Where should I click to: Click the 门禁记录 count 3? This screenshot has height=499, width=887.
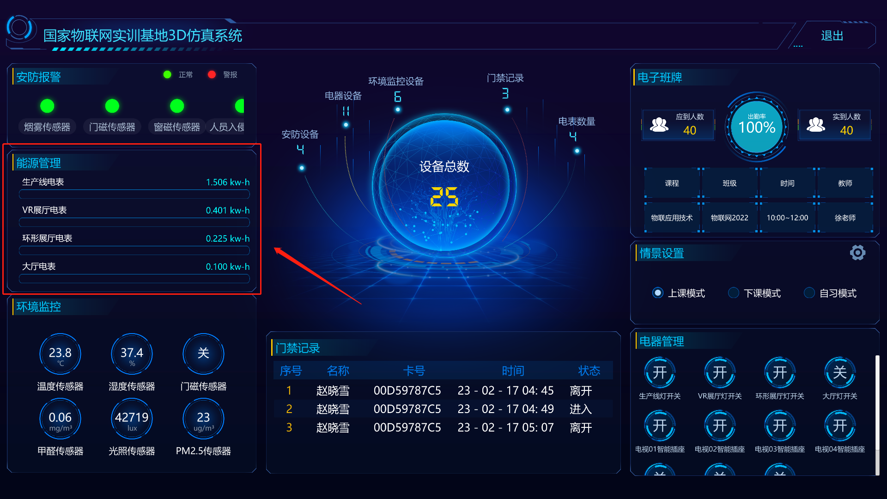click(505, 93)
